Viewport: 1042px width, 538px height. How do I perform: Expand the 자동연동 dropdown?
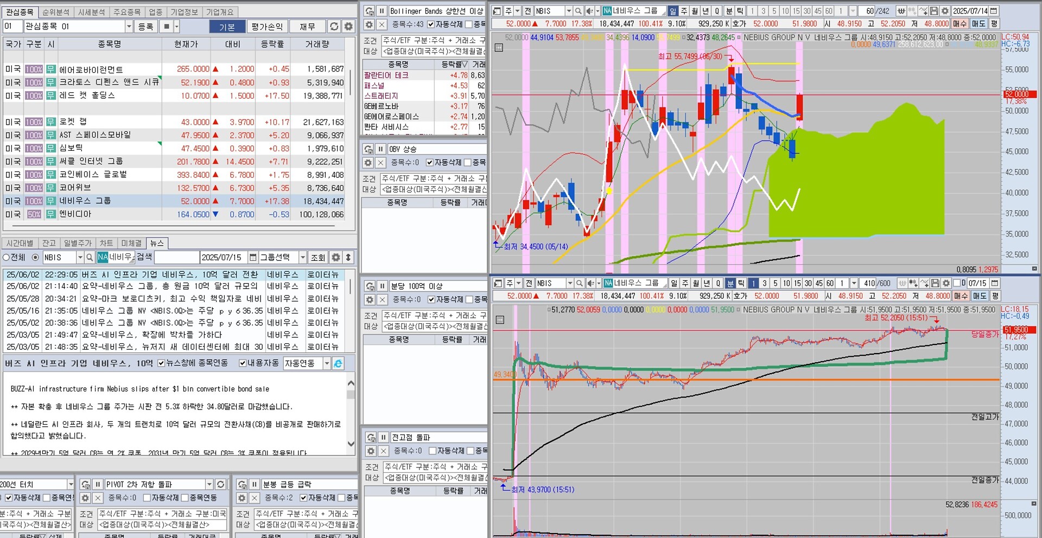click(327, 363)
